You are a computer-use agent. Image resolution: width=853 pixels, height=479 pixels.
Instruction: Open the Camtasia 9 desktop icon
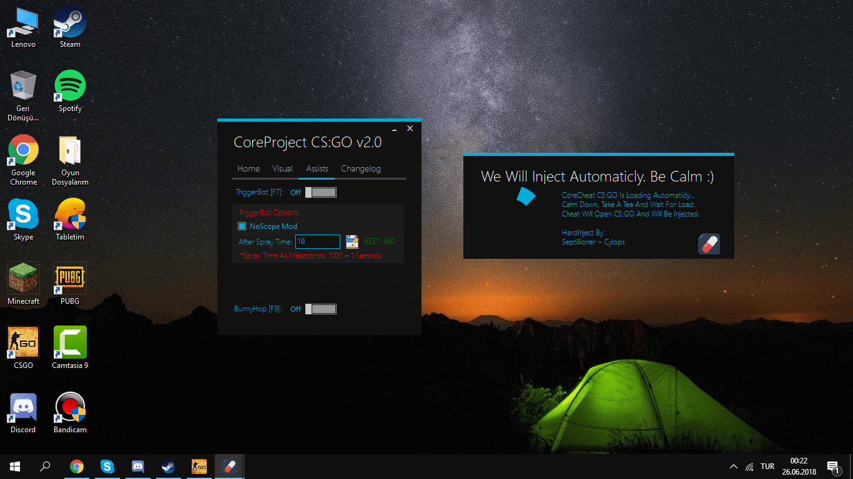click(70, 348)
